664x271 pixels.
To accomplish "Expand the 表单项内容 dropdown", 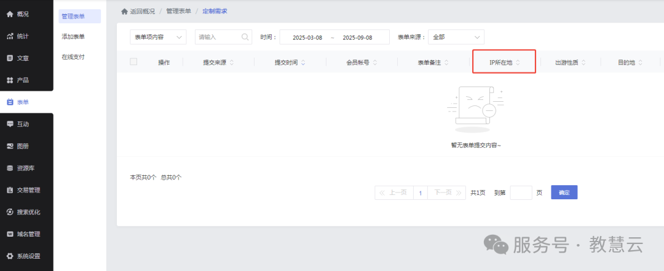I will pyautogui.click(x=158, y=37).
